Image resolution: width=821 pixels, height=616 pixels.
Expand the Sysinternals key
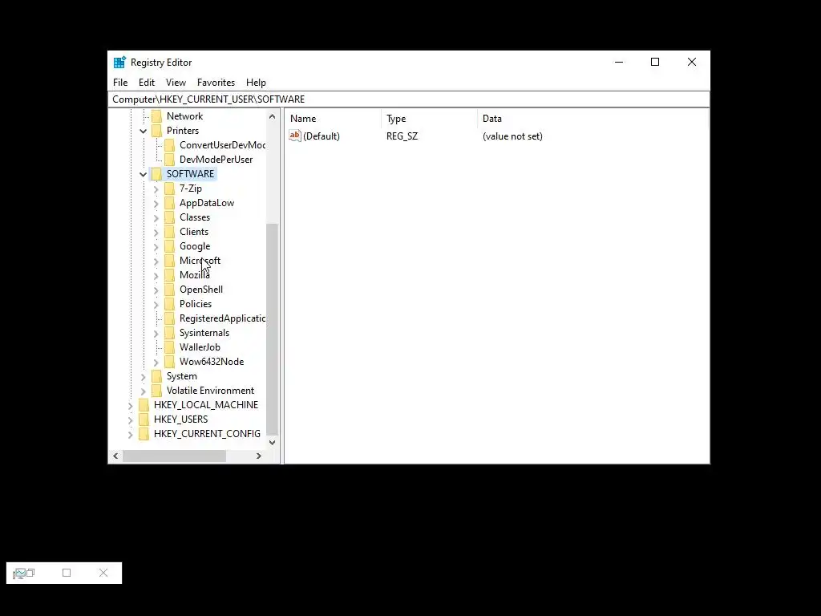(x=156, y=333)
